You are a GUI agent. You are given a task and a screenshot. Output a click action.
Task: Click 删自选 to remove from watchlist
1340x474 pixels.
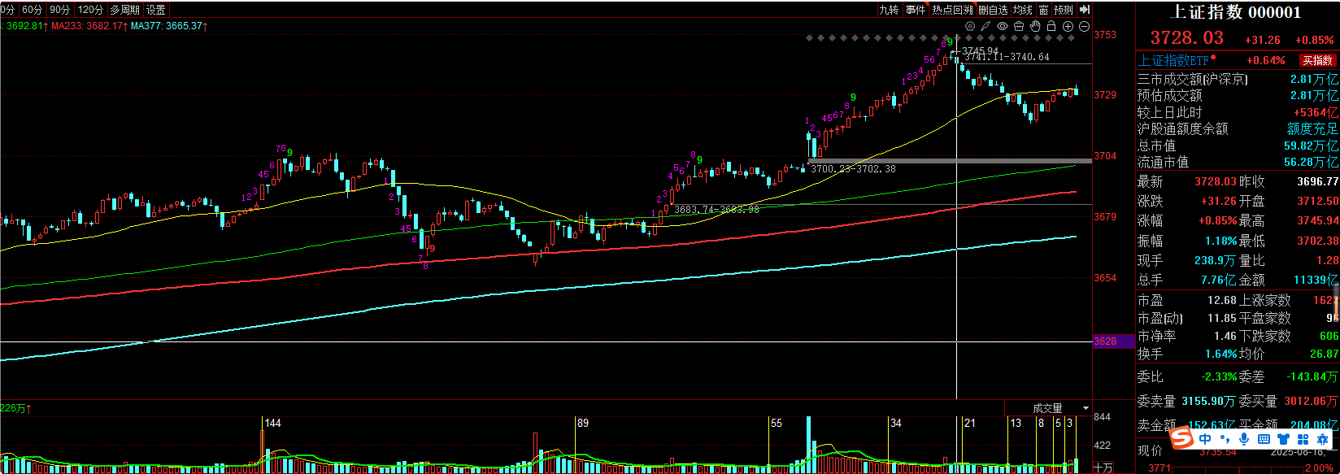pyautogui.click(x=993, y=10)
